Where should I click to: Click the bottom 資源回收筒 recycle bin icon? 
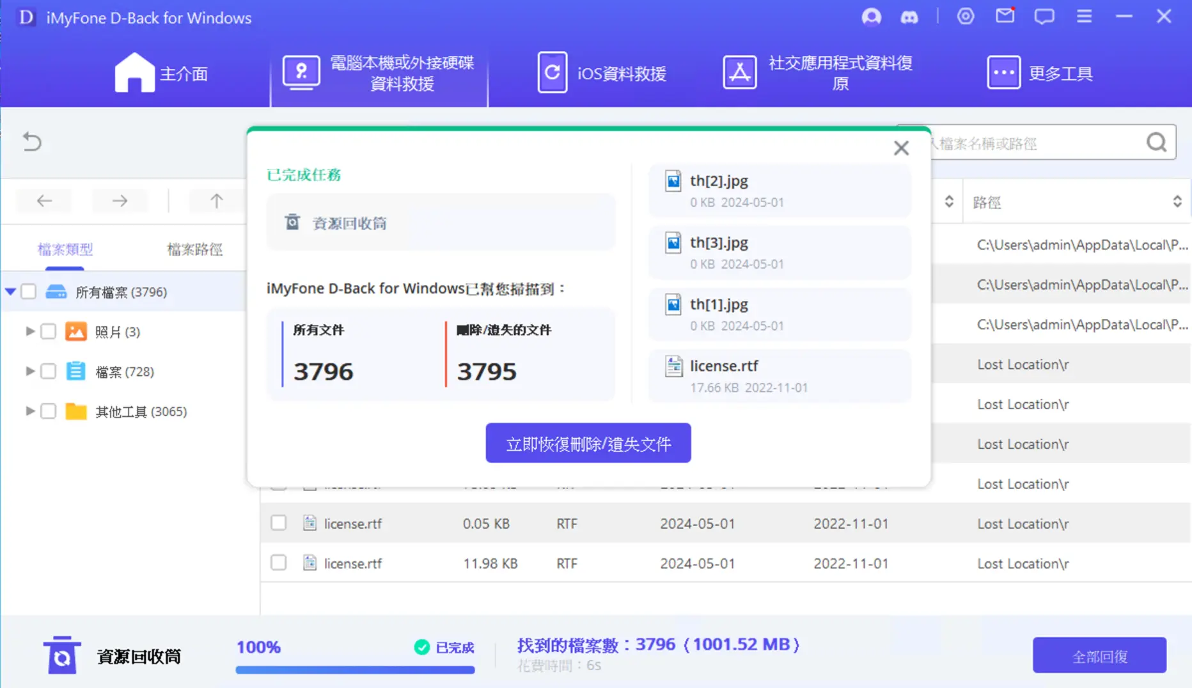click(x=61, y=655)
